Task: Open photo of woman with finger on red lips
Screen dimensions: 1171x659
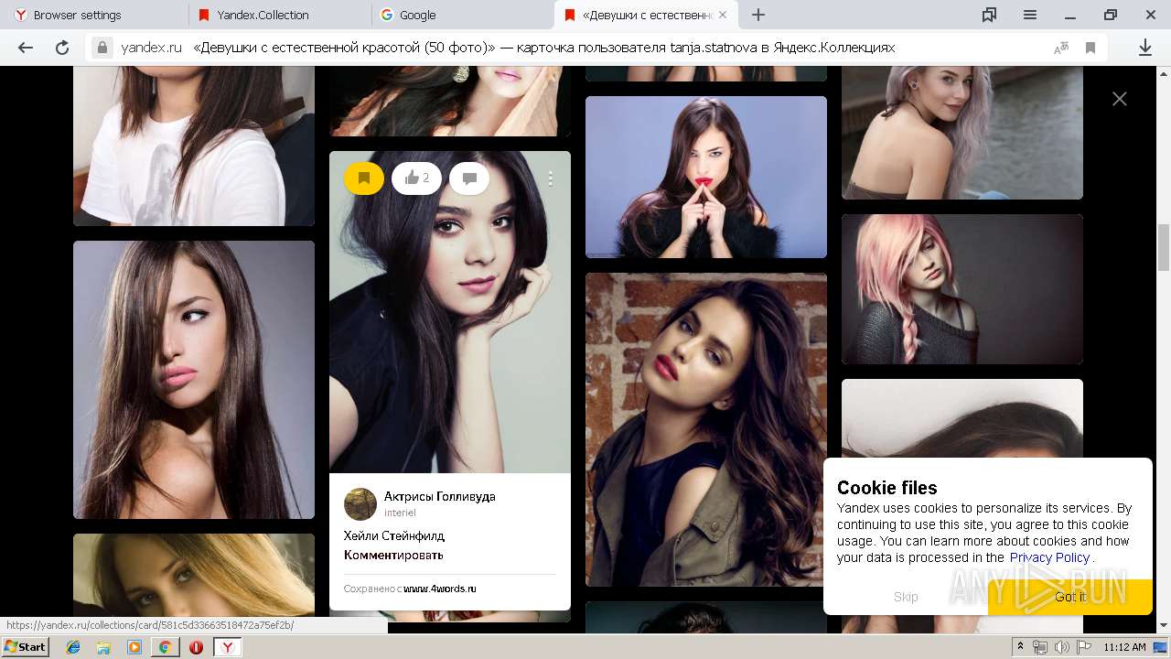Action: tap(706, 178)
